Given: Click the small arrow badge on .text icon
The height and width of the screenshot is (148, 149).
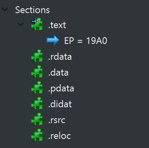Looking at the screenshot, I should [x=34, y=21].
